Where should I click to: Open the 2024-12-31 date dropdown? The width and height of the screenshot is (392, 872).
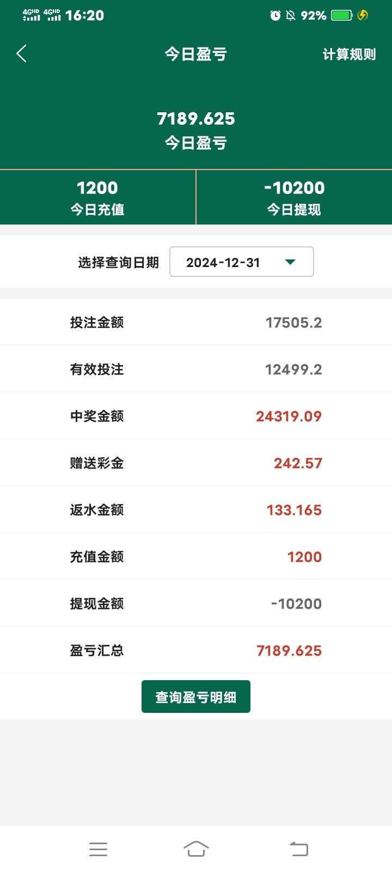pyautogui.click(x=241, y=262)
